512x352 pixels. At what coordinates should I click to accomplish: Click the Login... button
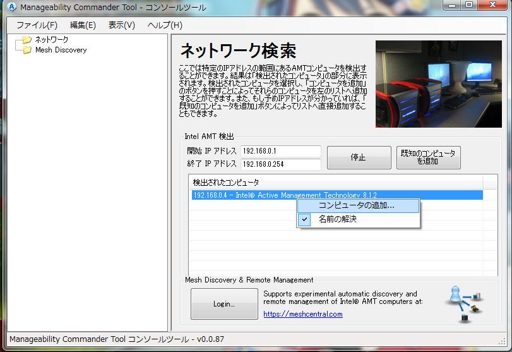[x=224, y=304]
